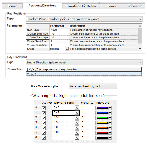147x145 pixels.
Task: Click the weight cell for wavelength 0.54
Action: pyautogui.click(x=87, y=118)
